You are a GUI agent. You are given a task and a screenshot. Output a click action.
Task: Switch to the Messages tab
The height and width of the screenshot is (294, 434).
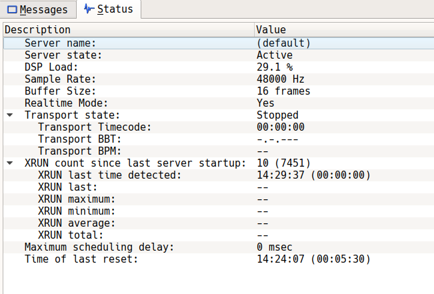click(x=37, y=9)
